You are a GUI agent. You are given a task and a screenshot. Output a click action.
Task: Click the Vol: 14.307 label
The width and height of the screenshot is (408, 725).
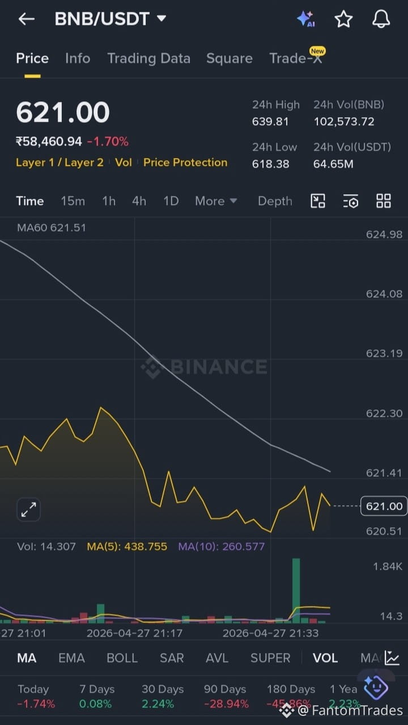point(46,547)
